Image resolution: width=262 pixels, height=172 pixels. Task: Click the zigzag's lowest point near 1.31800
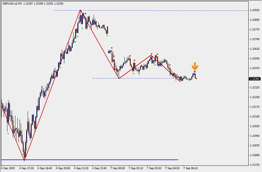pos(24,161)
